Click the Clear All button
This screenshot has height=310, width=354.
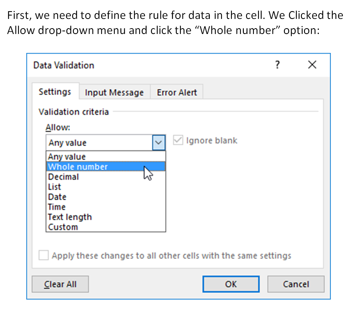pyautogui.click(x=60, y=284)
